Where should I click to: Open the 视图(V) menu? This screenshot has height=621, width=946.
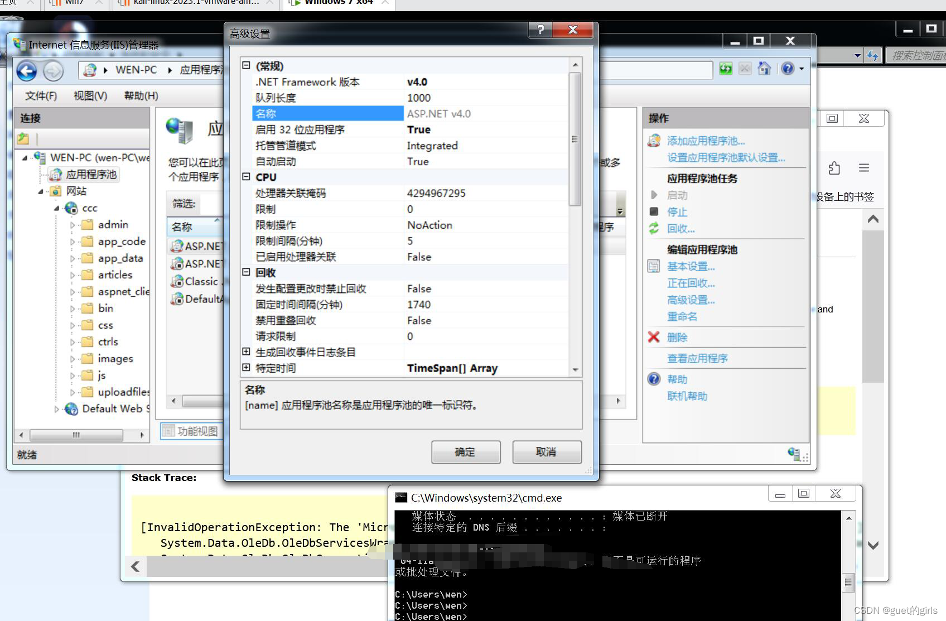(x=90, y=96)
